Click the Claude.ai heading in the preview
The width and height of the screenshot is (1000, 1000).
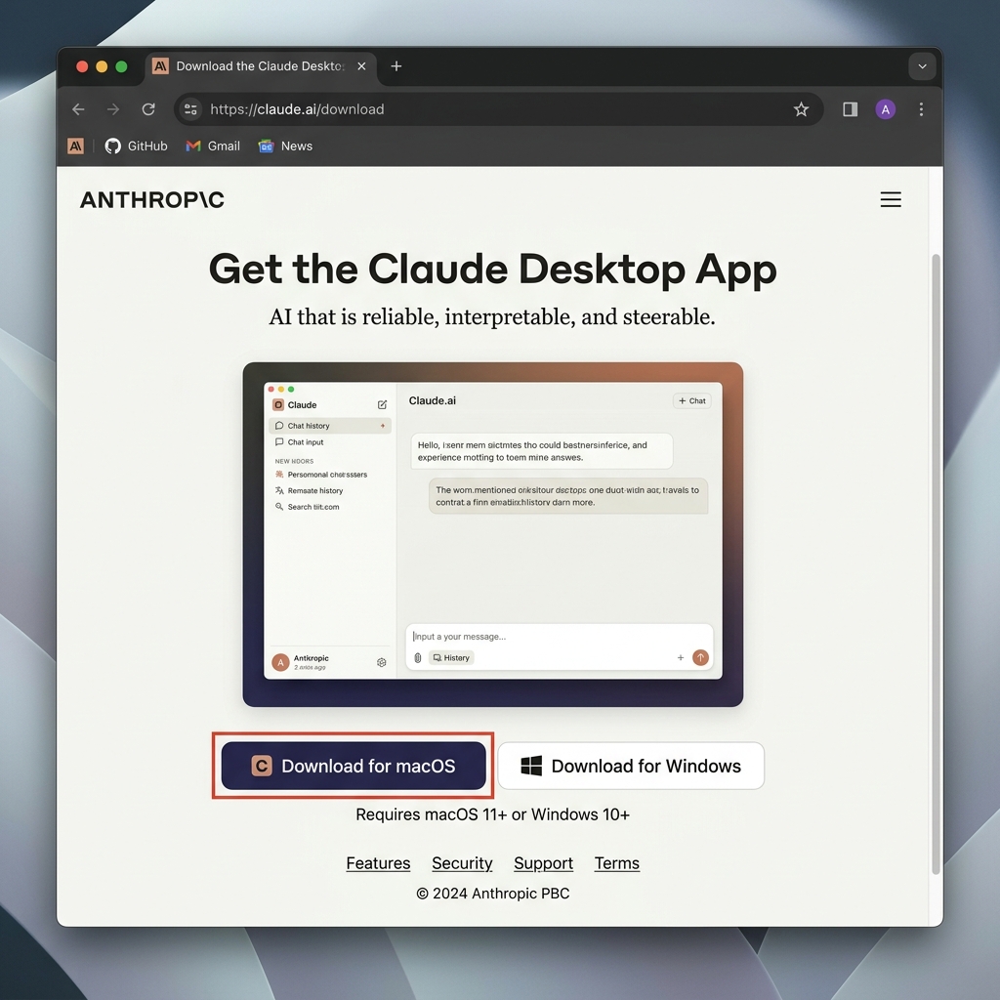point(433,400)
